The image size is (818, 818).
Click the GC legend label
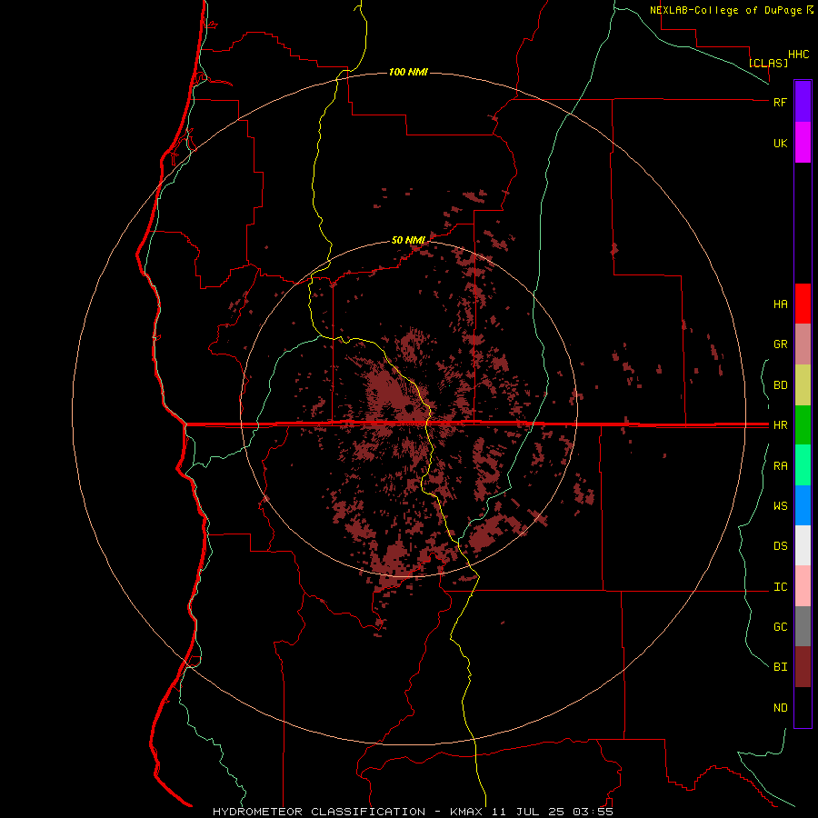(780, 626)
